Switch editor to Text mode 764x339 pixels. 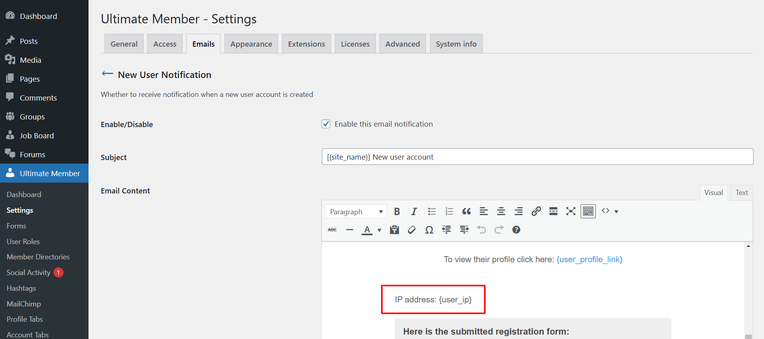coord(741,193)
